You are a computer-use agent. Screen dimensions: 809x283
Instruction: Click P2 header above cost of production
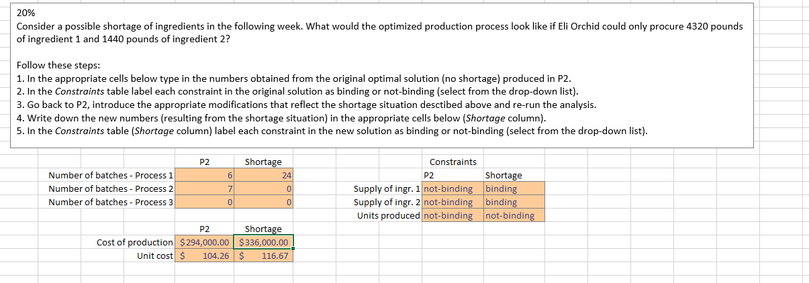tap(205, 229)
